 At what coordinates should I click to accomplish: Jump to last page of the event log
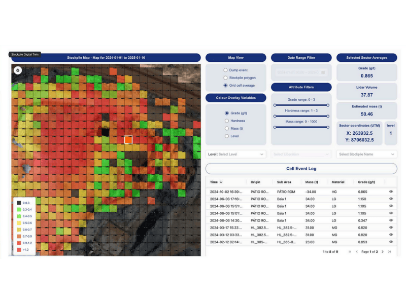[x=390, y=251]
